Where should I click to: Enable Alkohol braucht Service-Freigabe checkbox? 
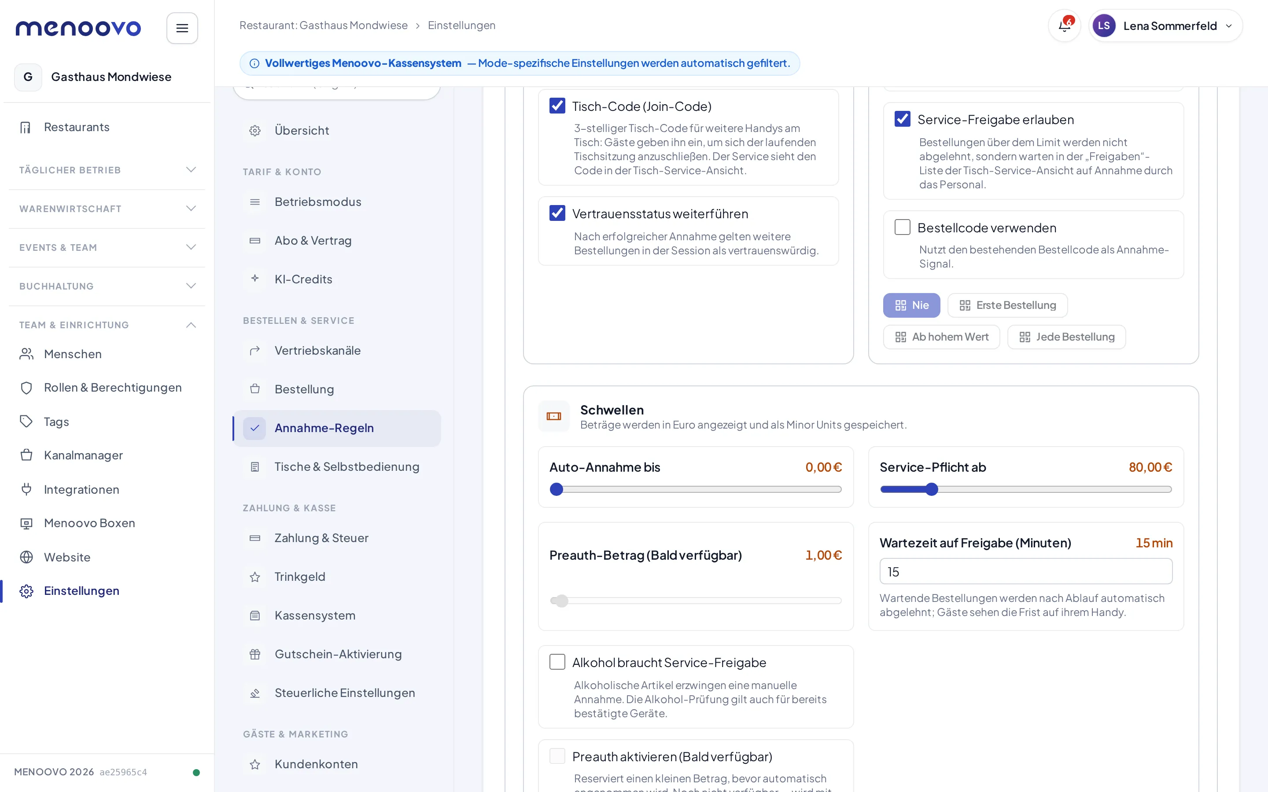pos(557,662)
